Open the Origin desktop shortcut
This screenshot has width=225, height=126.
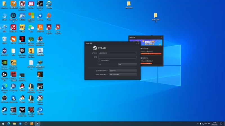coord(49,17)
